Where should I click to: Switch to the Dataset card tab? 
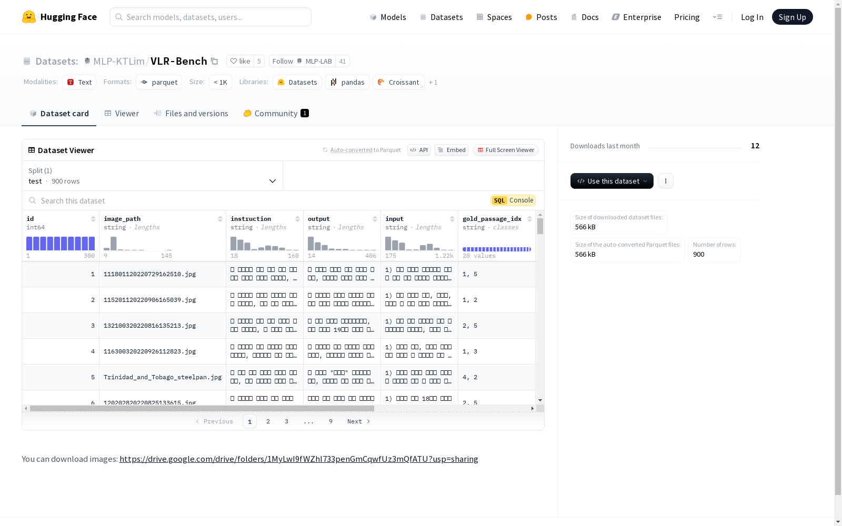(59, 114)
